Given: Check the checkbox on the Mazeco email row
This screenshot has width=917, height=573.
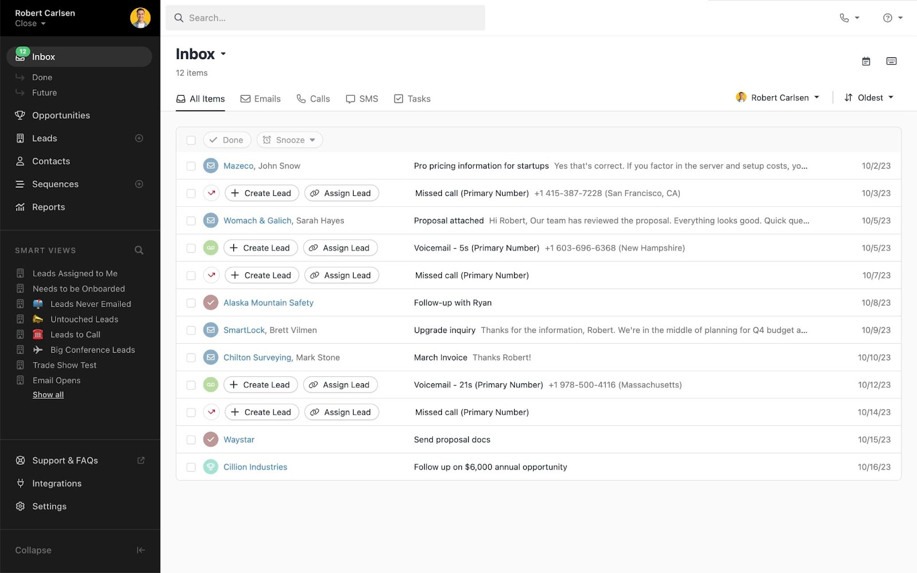Looking at the screenshot, I should point(190,166).
